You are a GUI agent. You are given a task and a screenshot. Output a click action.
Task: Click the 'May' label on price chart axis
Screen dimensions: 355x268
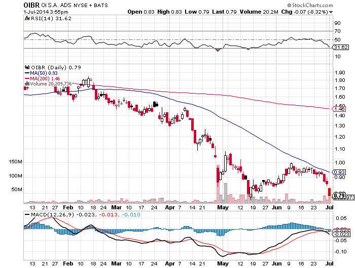click(x=223, y=207)
